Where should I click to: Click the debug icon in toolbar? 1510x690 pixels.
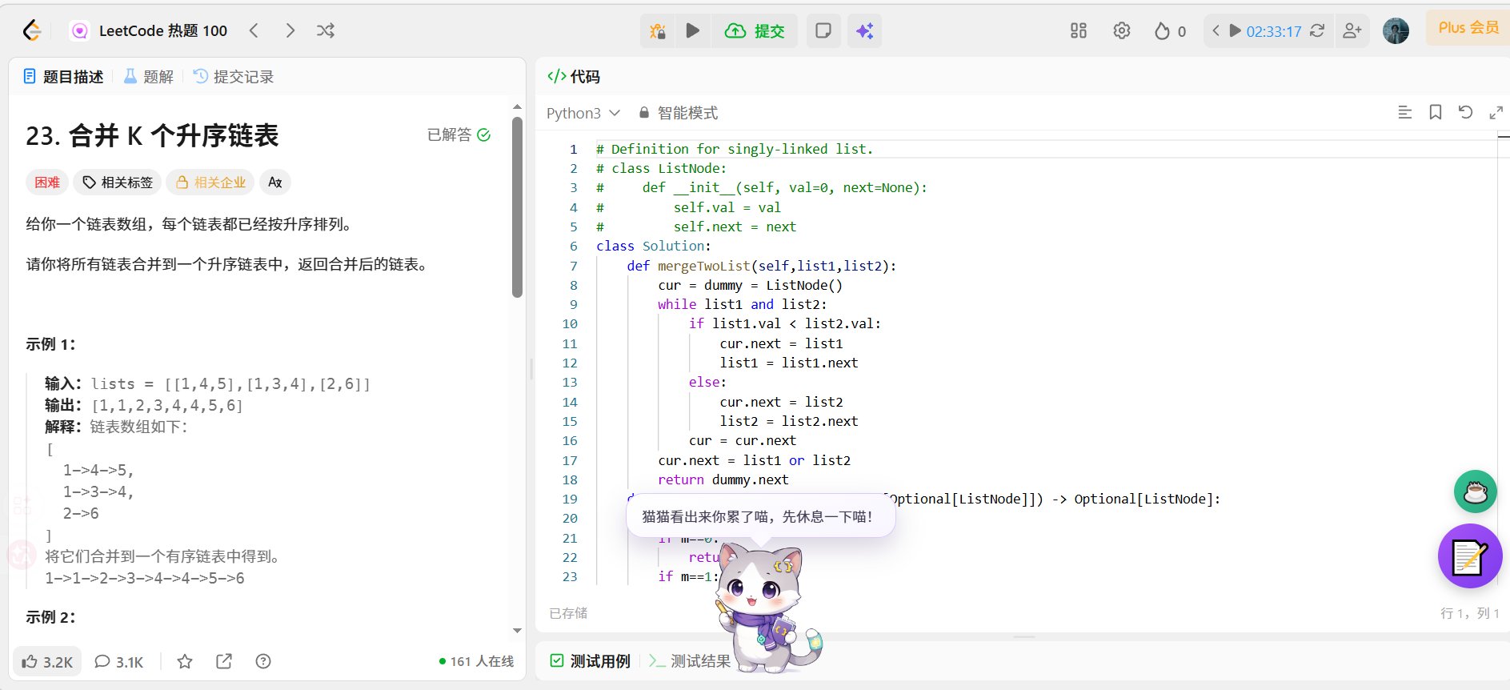point(658,30)
